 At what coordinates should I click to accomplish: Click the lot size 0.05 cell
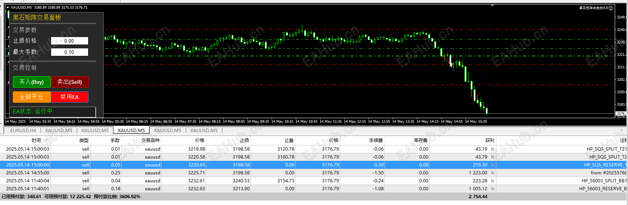tap(116, 165)
